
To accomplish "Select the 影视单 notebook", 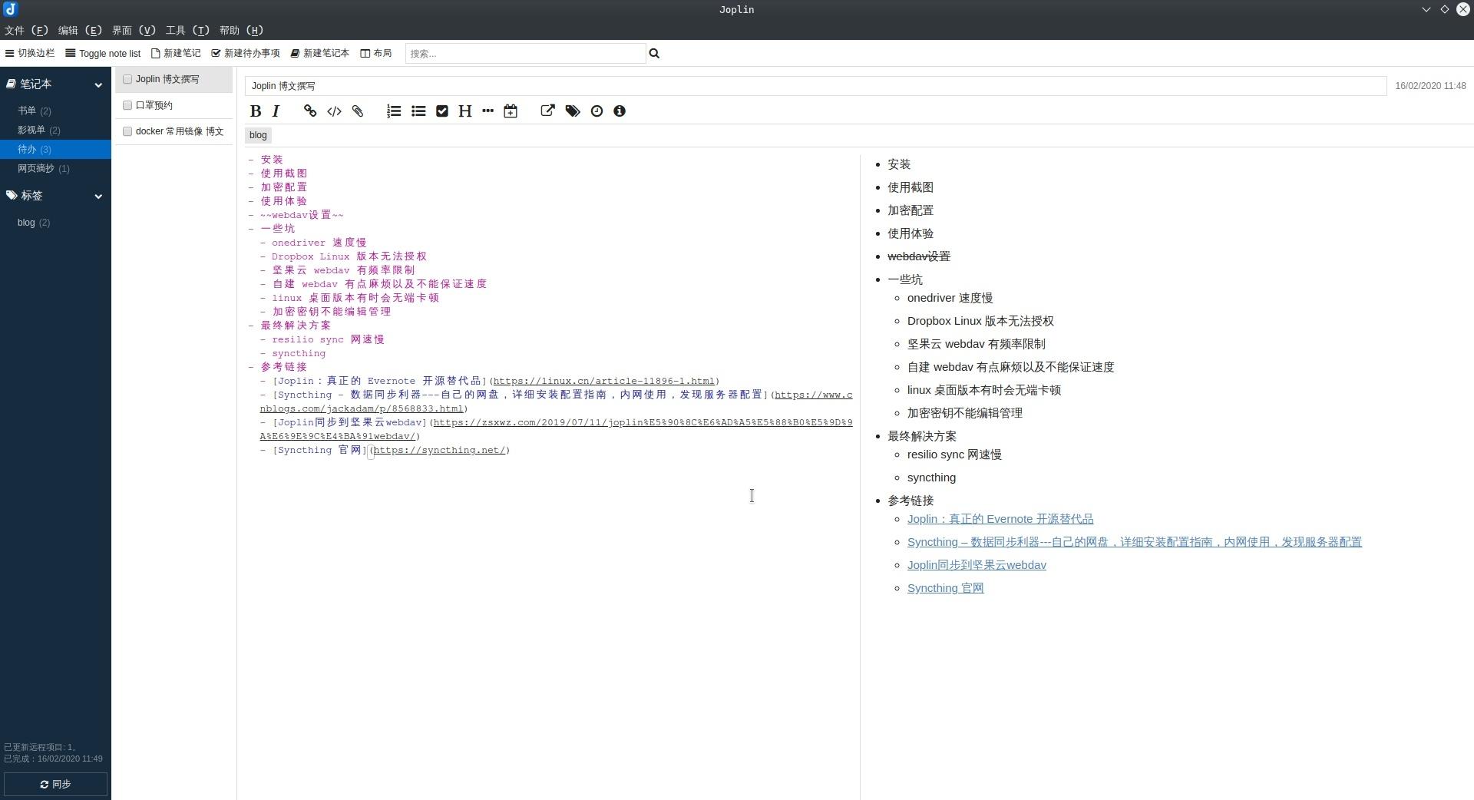I will tap(55, 130).
